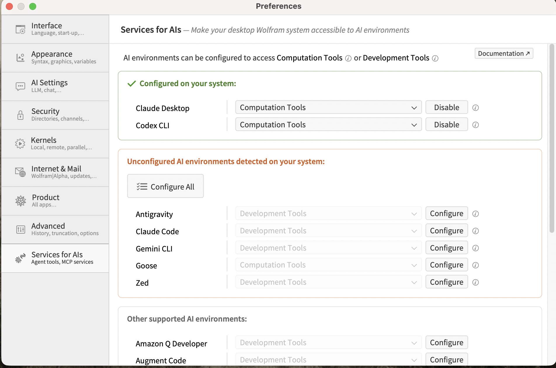Open Gemini CLI Development Tools dropdown
This screenshot has width=556, height=368.
point(329,248)
